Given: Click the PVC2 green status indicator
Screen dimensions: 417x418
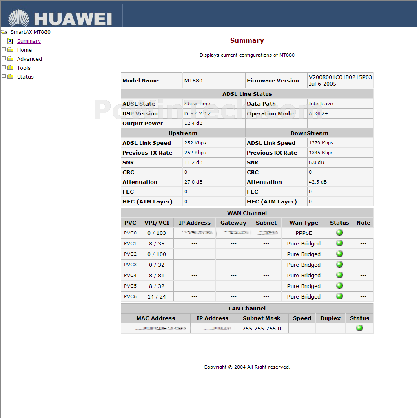Looking at the screenshot, I should [x=339, y=254].
